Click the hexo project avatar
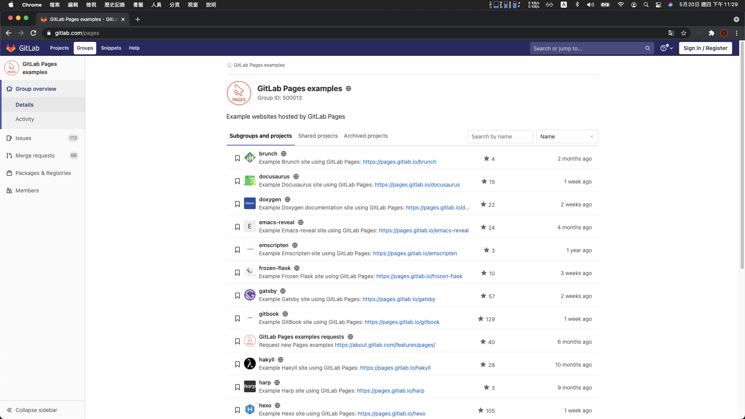 250,409
